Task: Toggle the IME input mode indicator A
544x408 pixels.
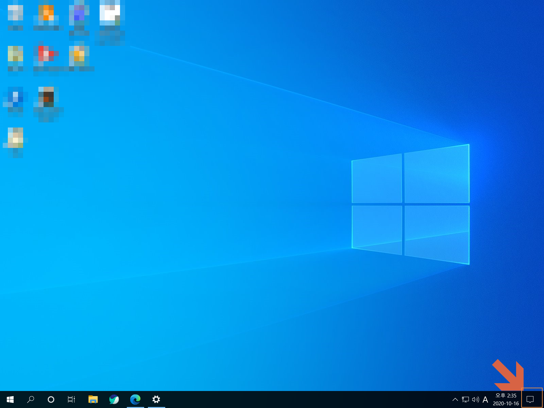Action: (x=485, y=400)
